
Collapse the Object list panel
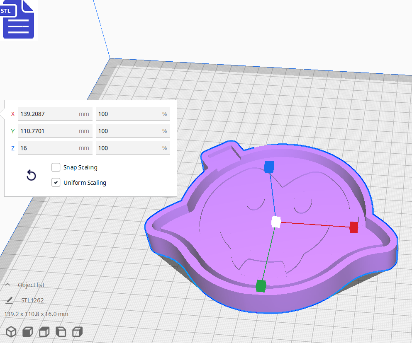7,285
